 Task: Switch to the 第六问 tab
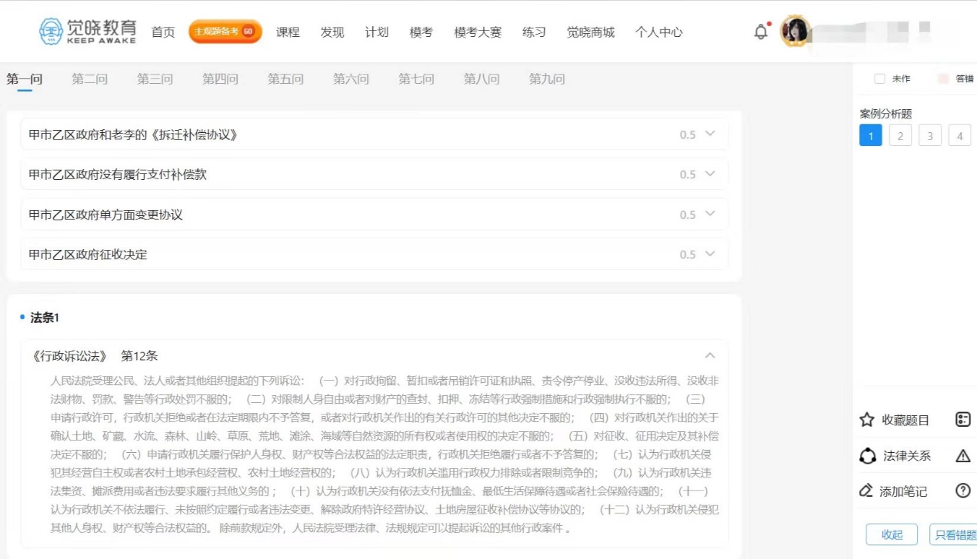click(352, 79)
